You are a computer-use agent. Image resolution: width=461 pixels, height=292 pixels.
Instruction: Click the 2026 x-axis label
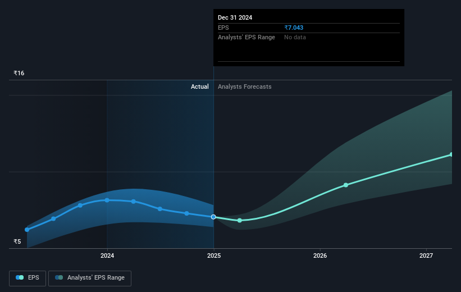(320, 255)
